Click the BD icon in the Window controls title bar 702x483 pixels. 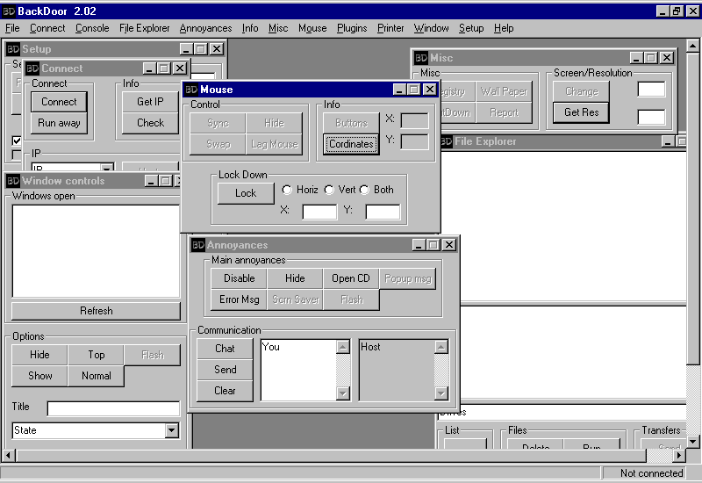[x=12, y=181]
